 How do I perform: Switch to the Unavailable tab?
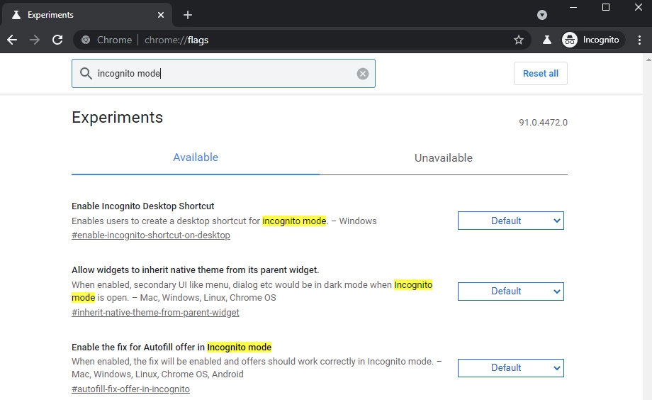pyautogui.click(x=444, y=157)
